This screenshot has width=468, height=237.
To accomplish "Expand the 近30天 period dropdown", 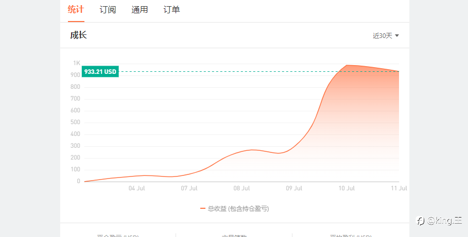I will (x=386, y=36).
